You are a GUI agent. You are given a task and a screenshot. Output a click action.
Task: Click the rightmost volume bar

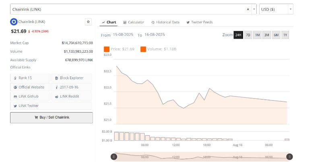[287, 139]
